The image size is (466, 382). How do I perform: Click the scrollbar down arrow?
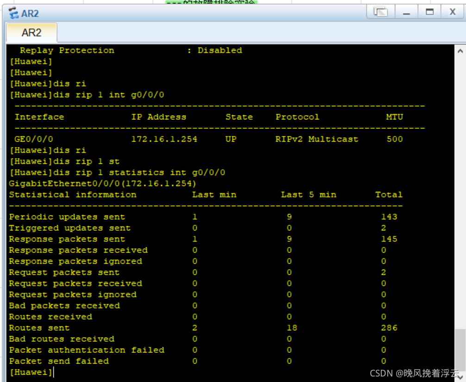pyautogui.click(x=460, y=376)
